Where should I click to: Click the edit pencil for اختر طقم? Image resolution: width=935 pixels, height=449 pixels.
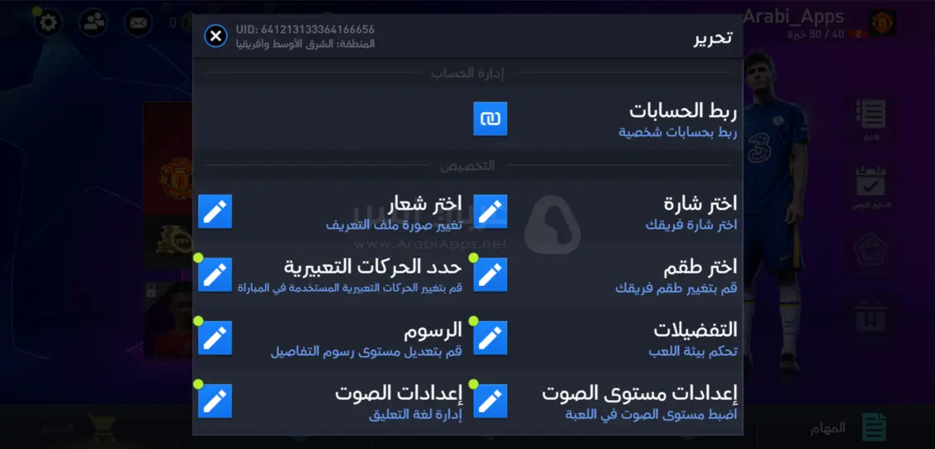490,274
